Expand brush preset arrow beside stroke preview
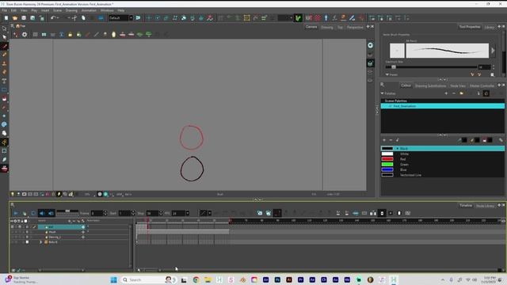507x285 pixels. click(493, 51)
